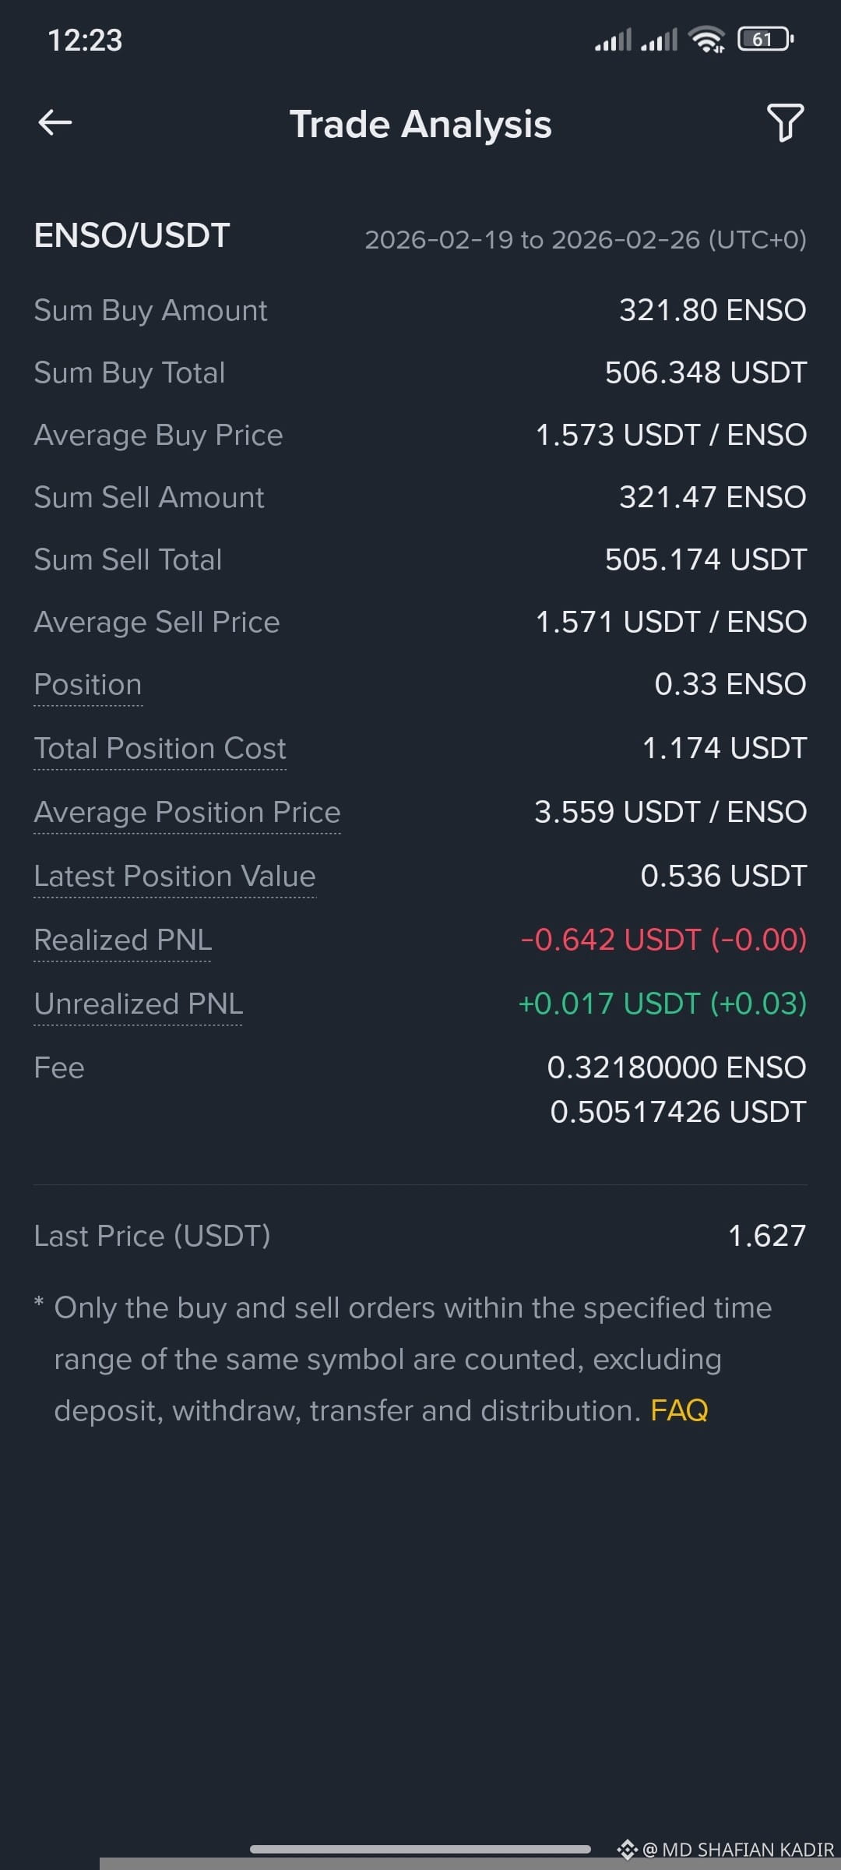Image resolution: width=841 pixels, height=1870 pixels.
Task: Tap the battery indicator icon
Action: click(765, 39)
